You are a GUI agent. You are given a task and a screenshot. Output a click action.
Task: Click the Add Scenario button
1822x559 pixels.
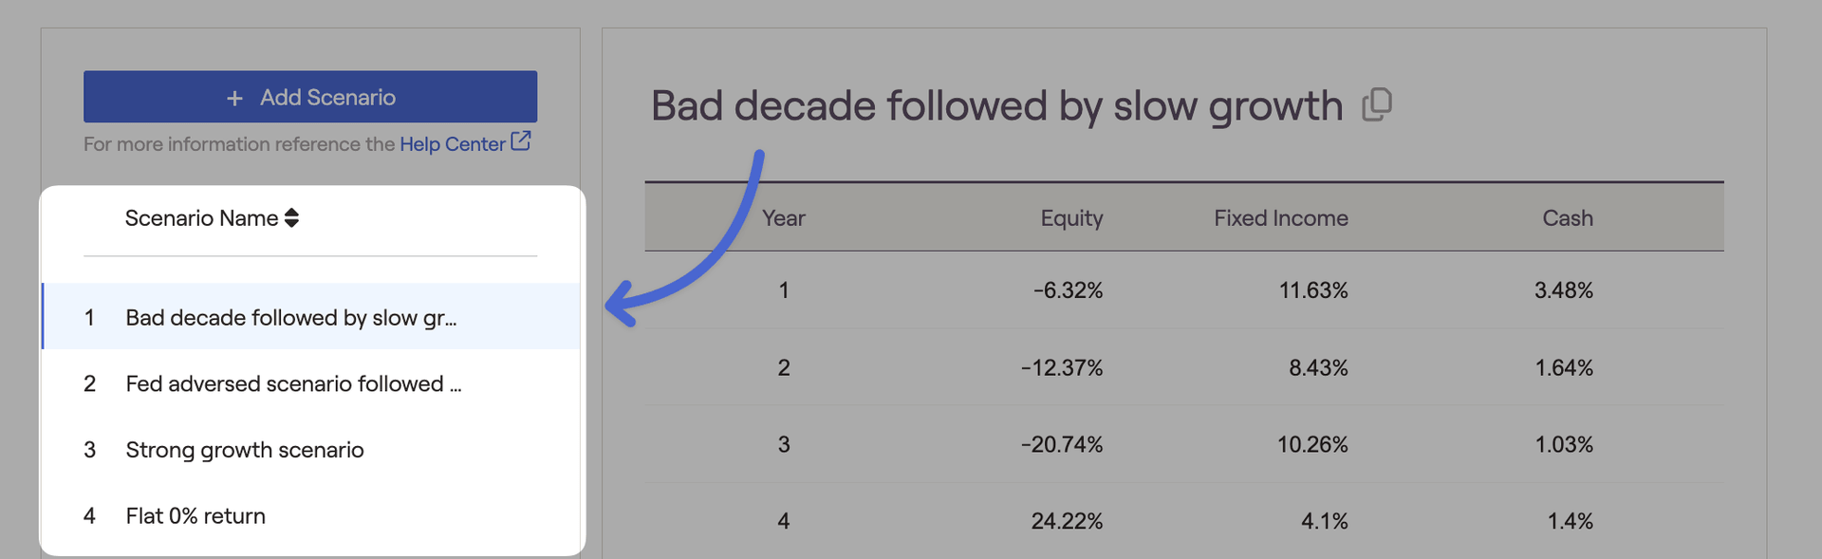pyautogui.click(x=310, y=97)
